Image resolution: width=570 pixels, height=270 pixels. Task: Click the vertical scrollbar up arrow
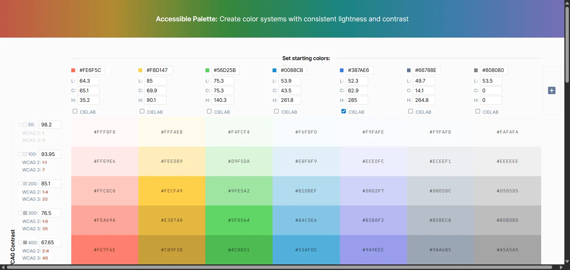[x=567, y=3]
